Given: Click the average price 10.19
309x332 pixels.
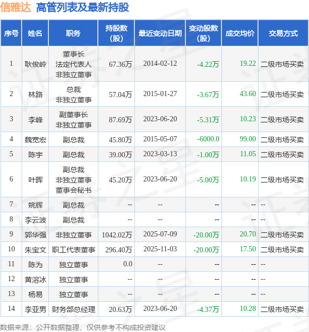Looking at the screenshot, I should click(248, 179).
